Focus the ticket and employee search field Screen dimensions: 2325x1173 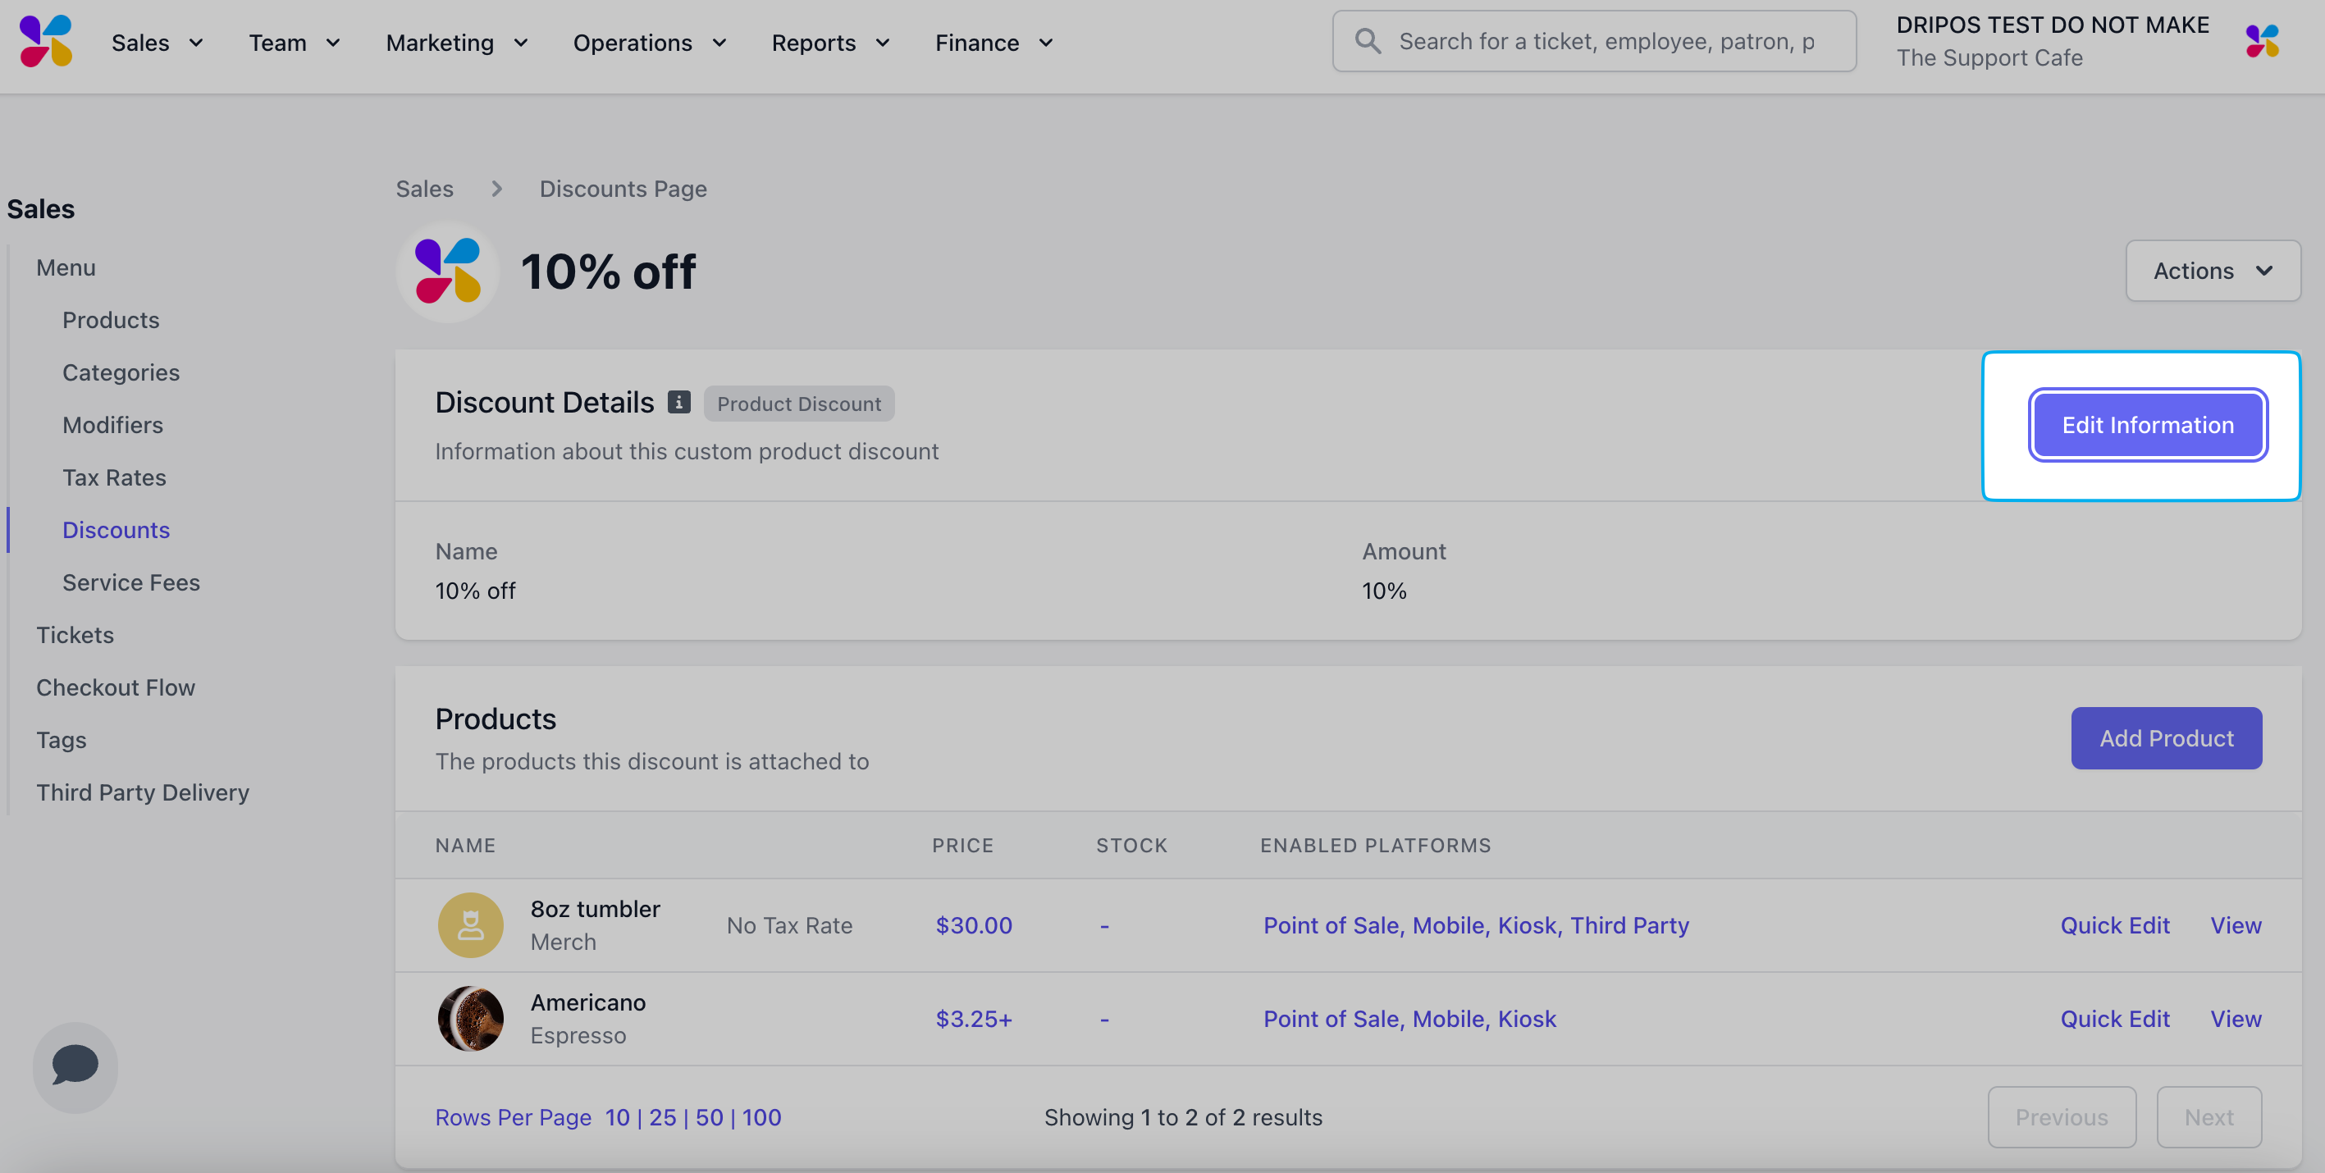[1606, 42]
